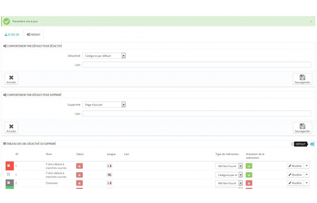The image size is (317, 203).
Task: Open the EC SEO 301 tab
Action: point(12,35)
